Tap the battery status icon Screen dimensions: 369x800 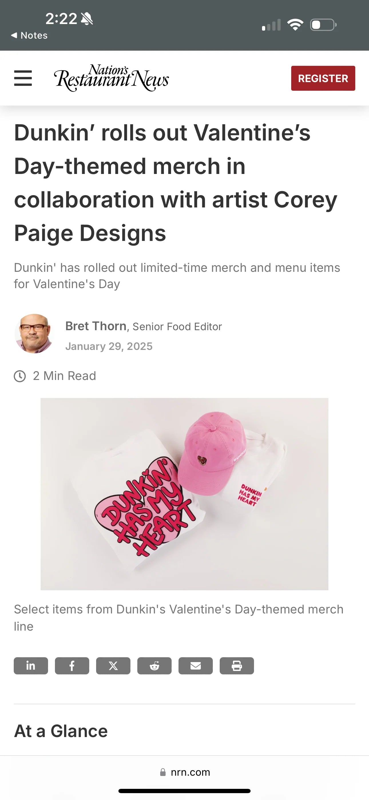pyautogui.click(x=323, y=25)
